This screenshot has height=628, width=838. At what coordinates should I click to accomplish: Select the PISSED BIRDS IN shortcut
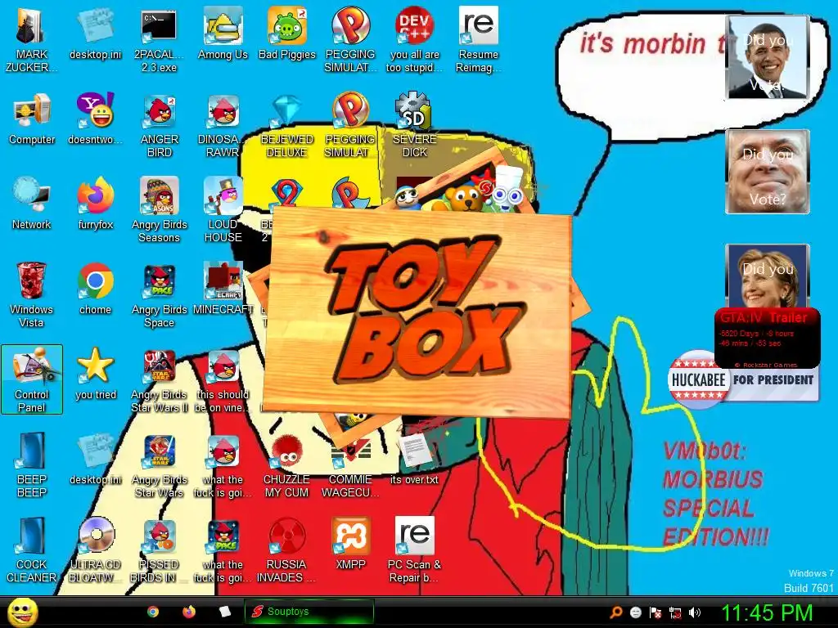pyautogui.click(x=160, y=550)
